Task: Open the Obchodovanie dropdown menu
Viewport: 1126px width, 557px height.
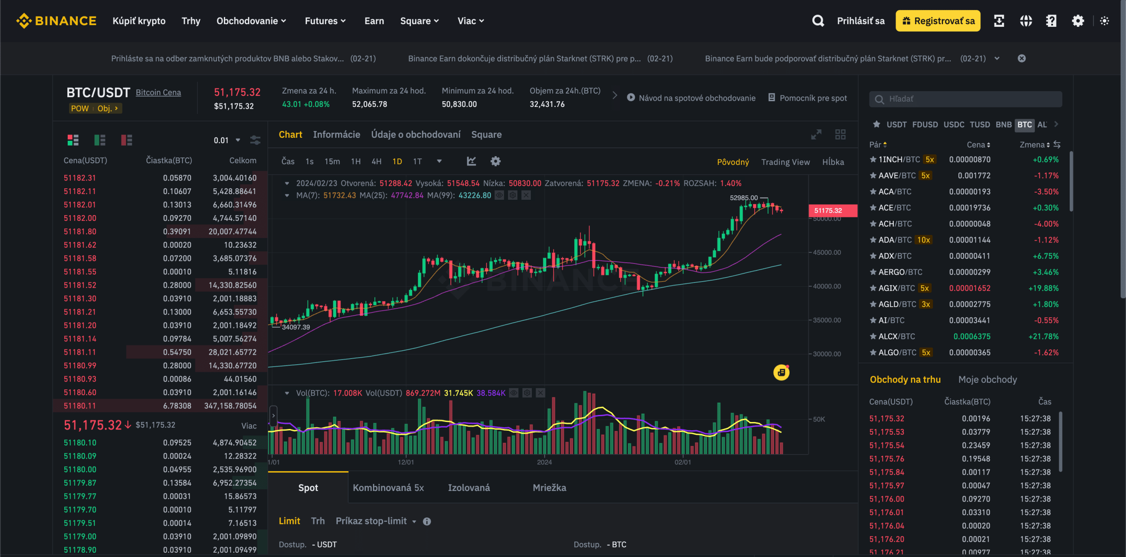Action: (x=251, y=21)
